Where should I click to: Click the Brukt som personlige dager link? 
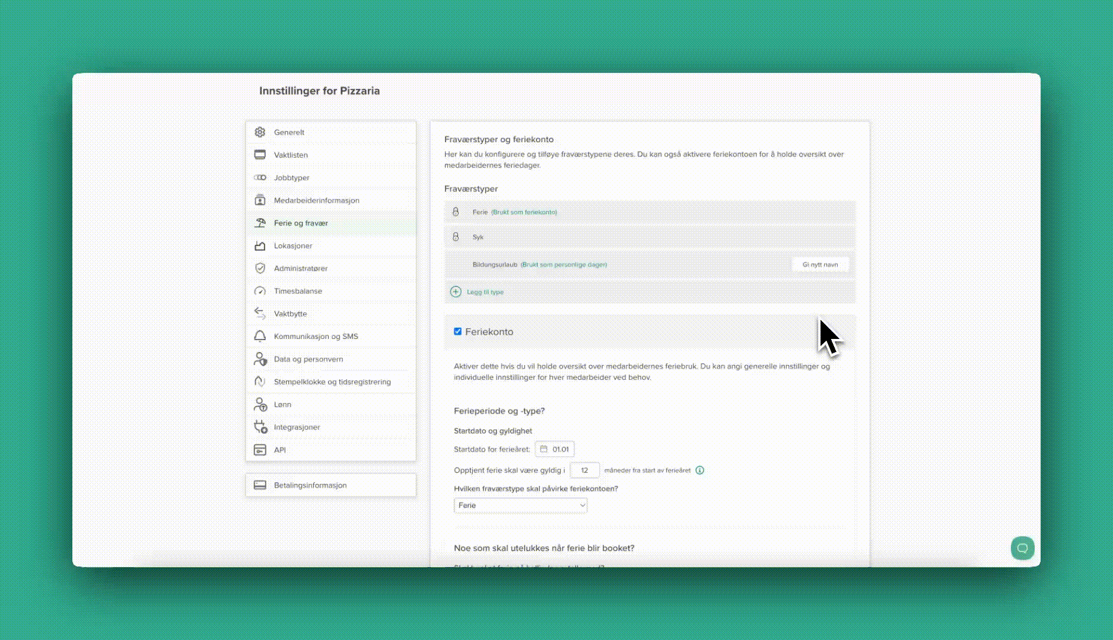pos(564,265)
